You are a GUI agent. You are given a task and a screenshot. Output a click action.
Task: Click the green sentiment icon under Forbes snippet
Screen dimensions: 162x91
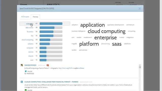click(x=26, y=90)
